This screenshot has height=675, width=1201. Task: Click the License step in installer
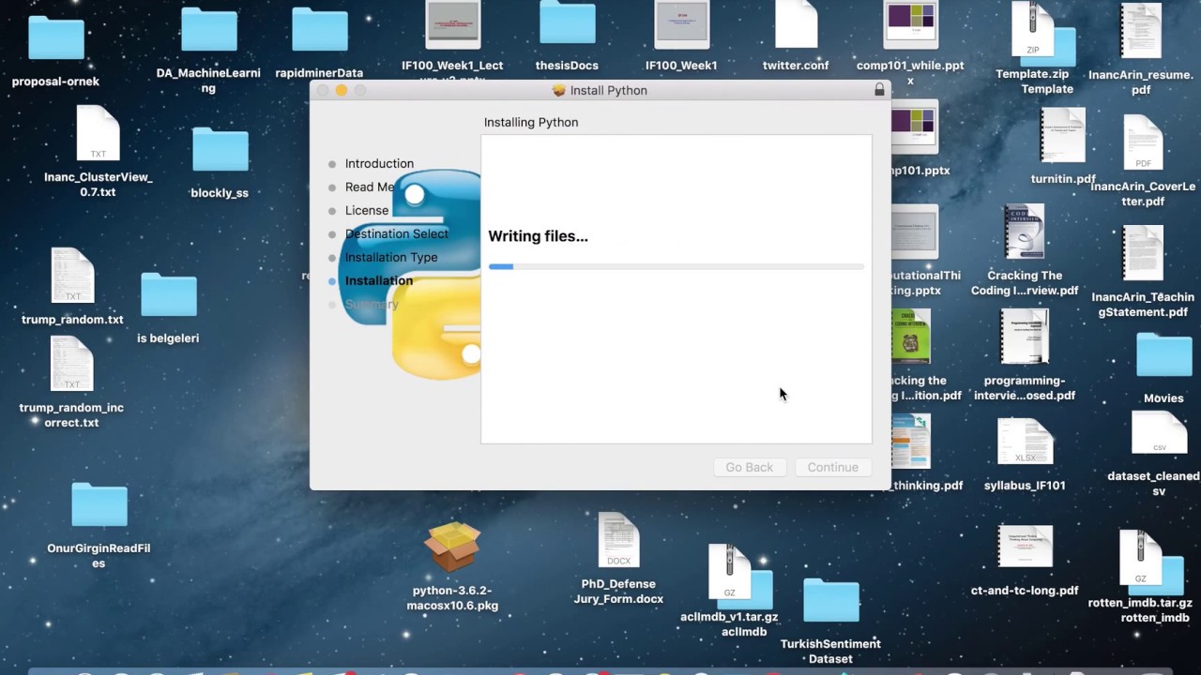pyautogui.click(x=367, y=210)
